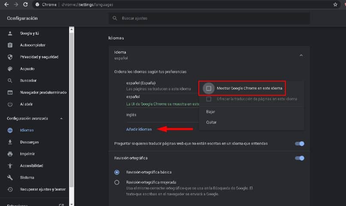Click the sidebar scroll down arrow

tap(72, 204)
